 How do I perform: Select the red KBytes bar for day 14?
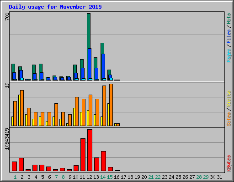[x=103, y=161]
